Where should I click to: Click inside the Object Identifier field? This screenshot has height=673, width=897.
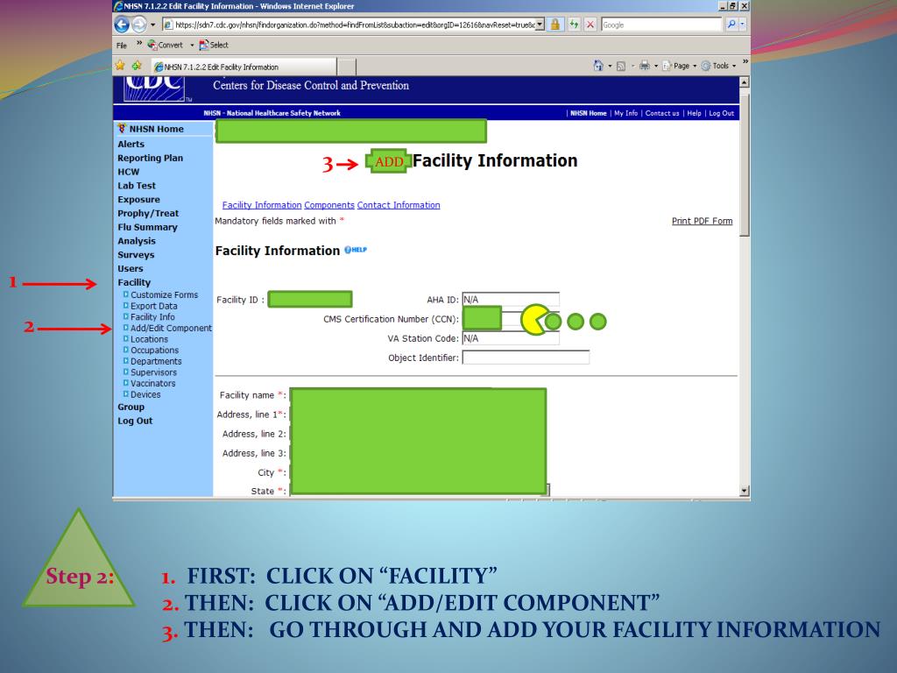(526, 357)
